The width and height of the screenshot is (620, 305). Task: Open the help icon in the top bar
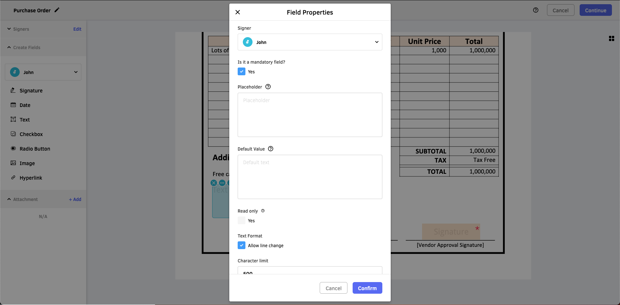click(536, 10)
